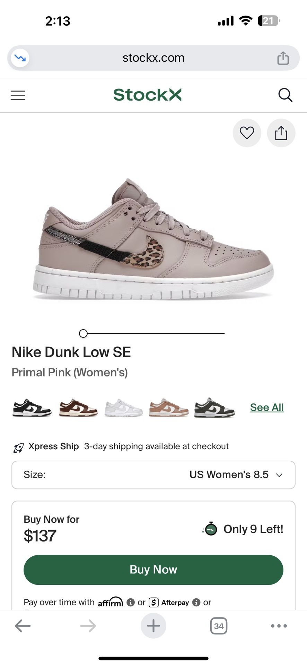Tap the search magnifier icon

tap(285, 95)
